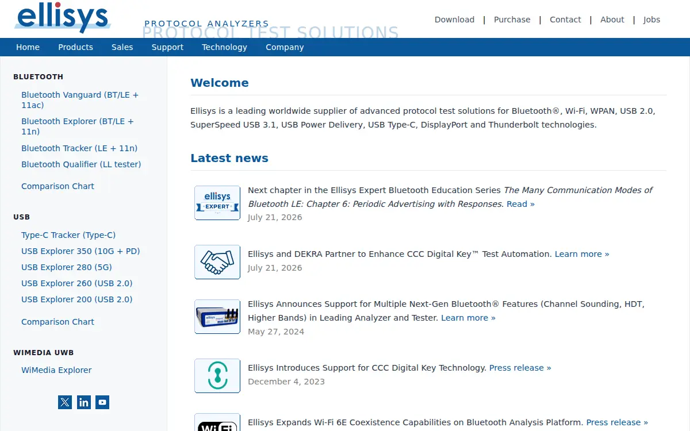The height and width of the screenshot is (431, 690).
Task: Click the BLUETOOTH sidebar heading
Action: click(x=38, y=77)
